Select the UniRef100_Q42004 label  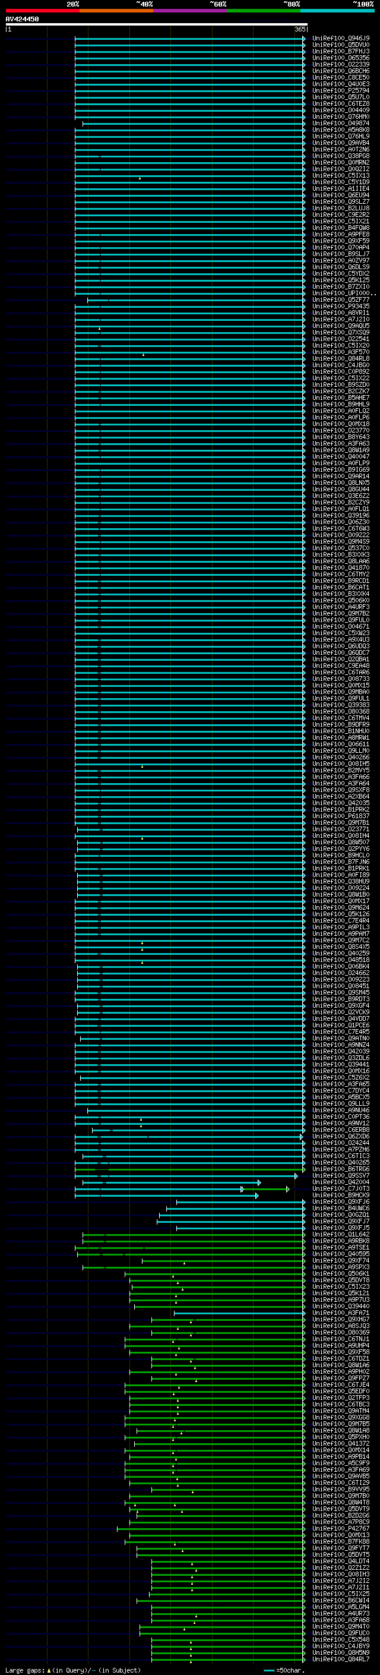(x=340, y=1182)
